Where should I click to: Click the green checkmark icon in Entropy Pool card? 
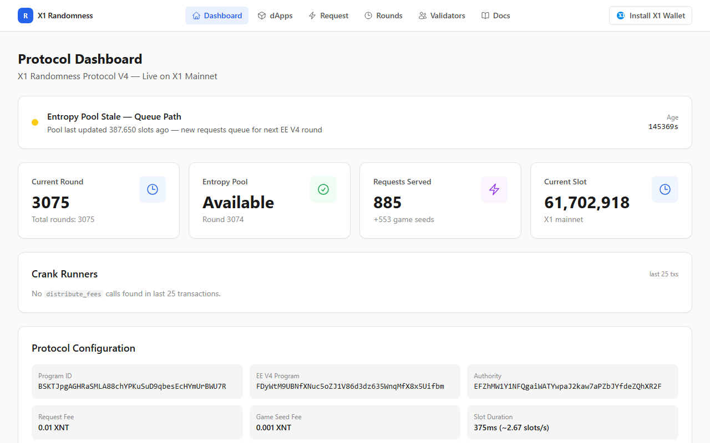[323, 189]
